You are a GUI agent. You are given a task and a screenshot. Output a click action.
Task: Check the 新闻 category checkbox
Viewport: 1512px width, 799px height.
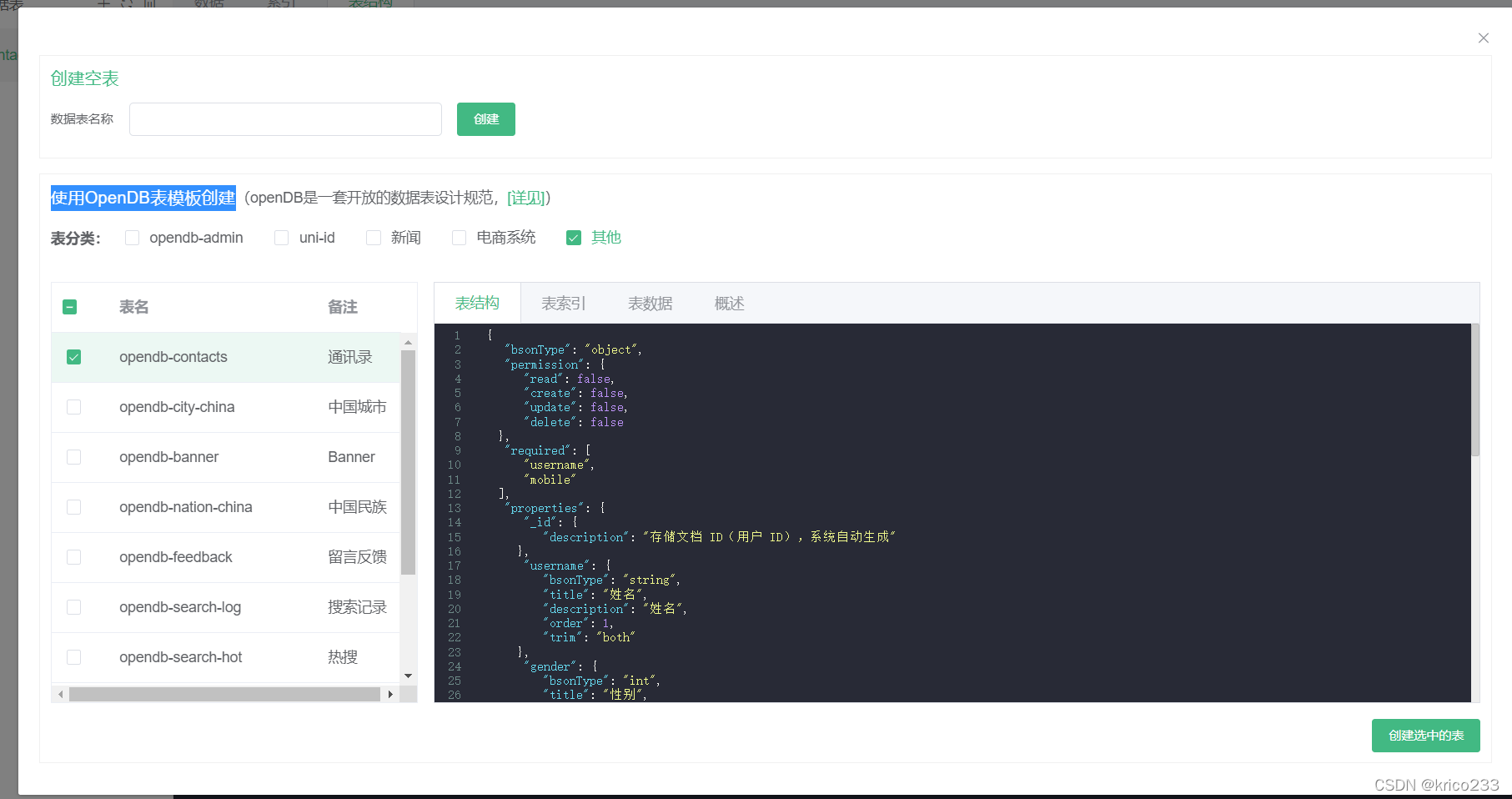point(373,238)
